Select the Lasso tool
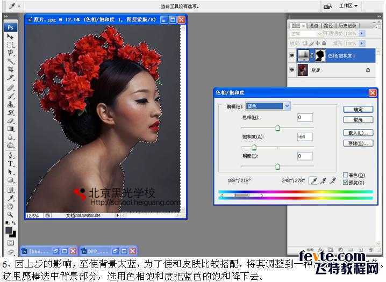386x282 pixels. pyautogui.click(x=10, y=53)
